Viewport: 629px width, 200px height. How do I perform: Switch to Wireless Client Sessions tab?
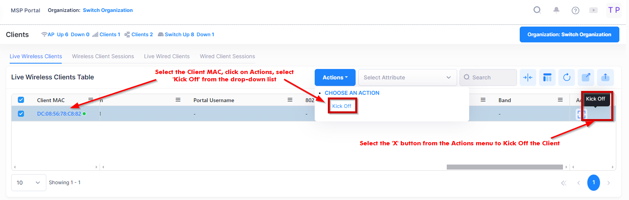103,56
